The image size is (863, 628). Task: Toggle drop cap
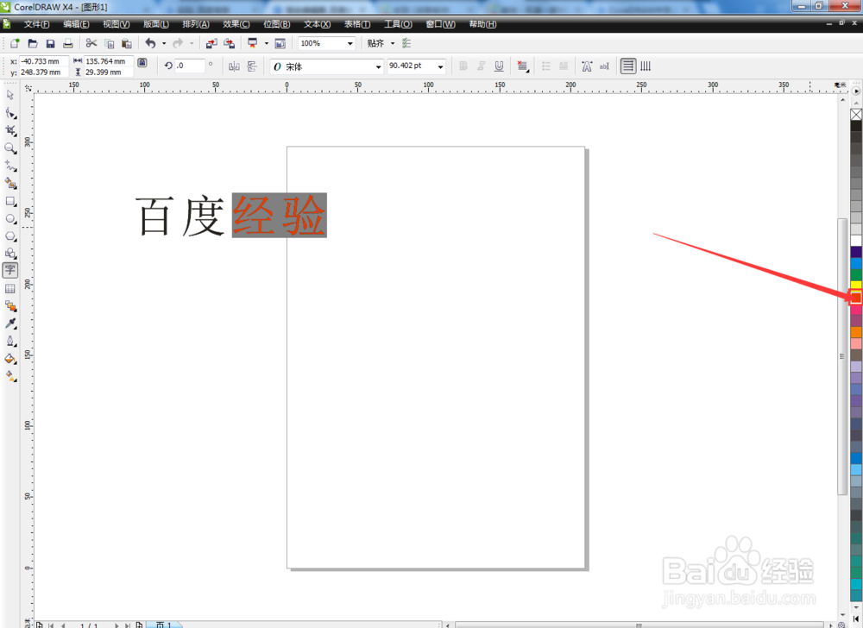tap(564, 66)
